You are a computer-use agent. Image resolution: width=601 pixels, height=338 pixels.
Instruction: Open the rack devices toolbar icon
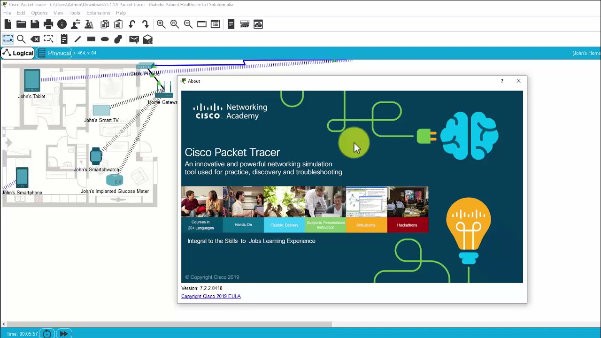(245, 24)
